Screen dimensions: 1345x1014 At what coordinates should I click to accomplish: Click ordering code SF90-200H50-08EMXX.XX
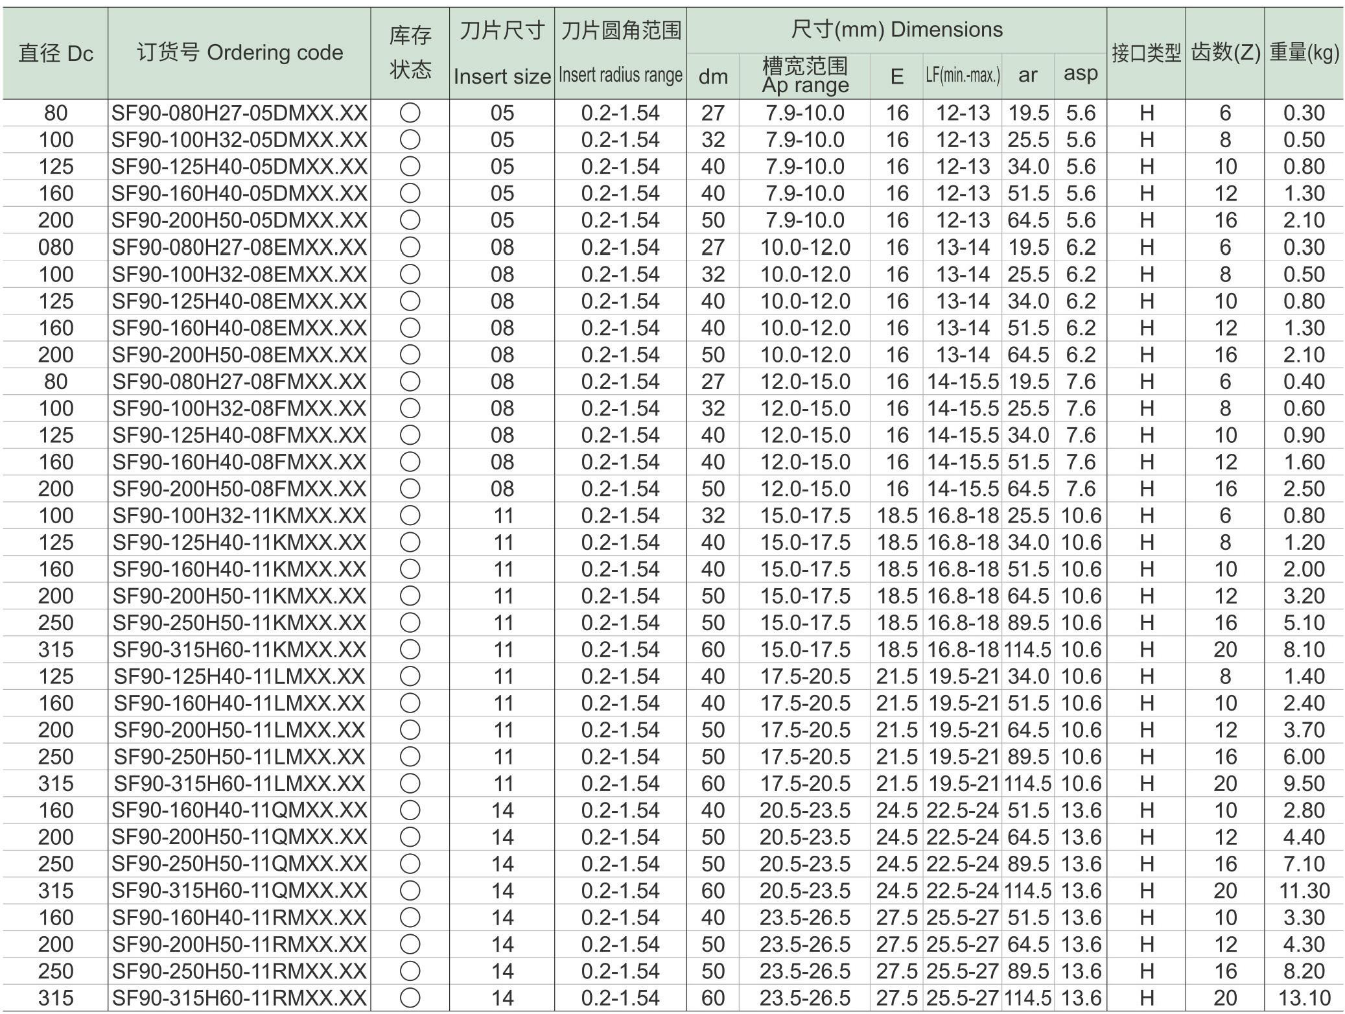(x=240, y=355)
